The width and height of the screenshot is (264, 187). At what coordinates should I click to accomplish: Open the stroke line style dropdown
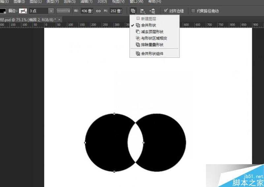click(63, 11)
